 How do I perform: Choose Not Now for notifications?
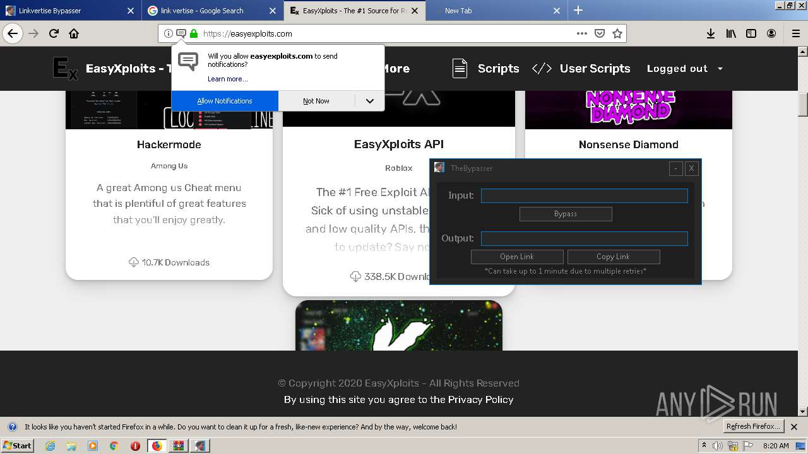pos(316,101)
